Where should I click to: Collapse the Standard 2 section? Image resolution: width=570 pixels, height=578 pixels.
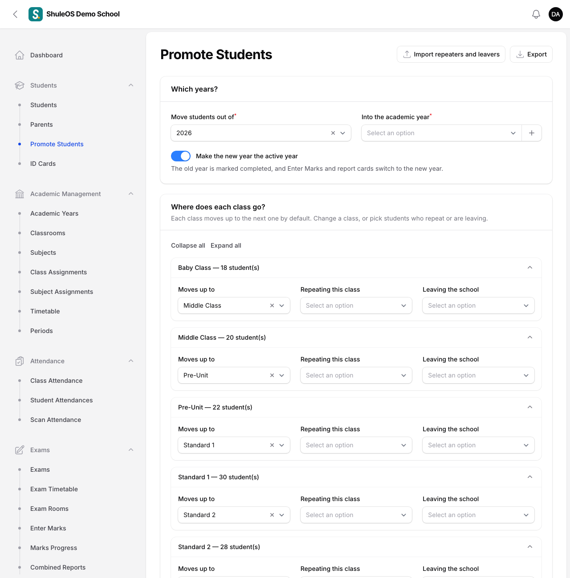(x=530, y=547)
